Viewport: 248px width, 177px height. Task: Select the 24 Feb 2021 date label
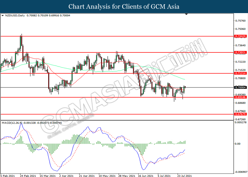pyautogui.click(x=28, y=175)
